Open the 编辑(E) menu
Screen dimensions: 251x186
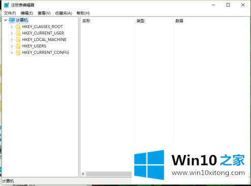point(27,13)
